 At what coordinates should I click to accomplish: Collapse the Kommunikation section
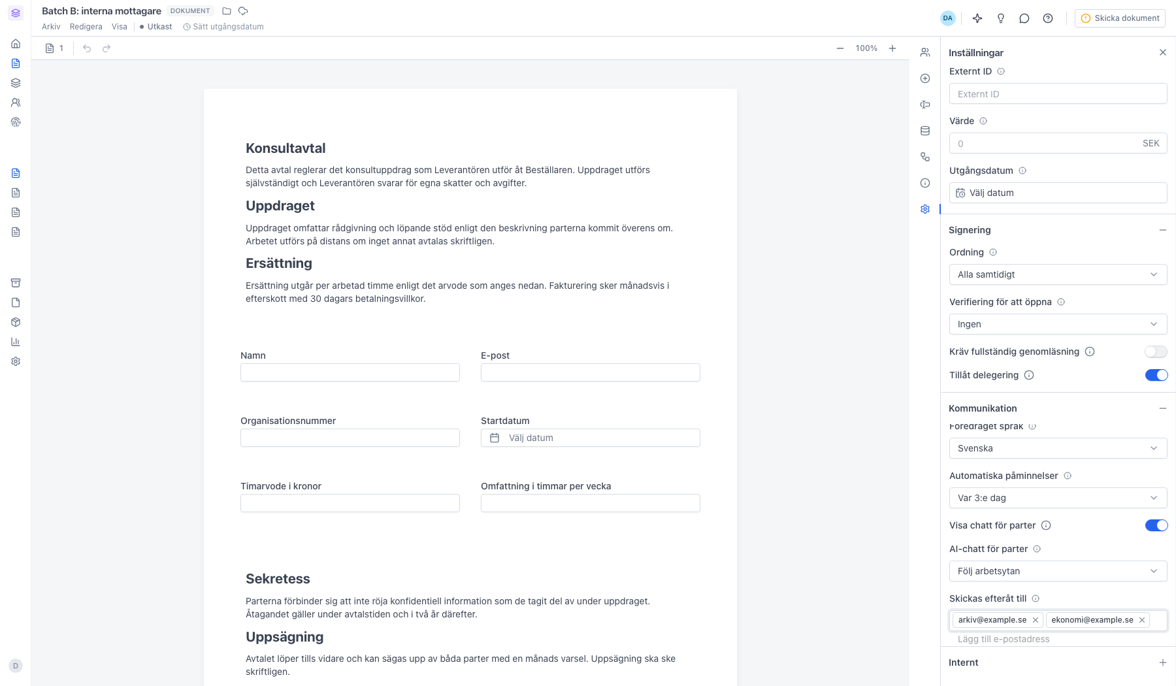[x=1162, y=408]
